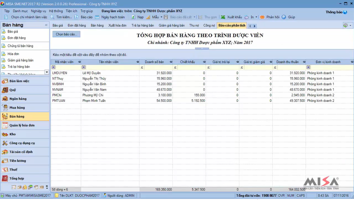Open Hóa đơn sidebar link
The height and width of the screenshot is (200, 354).
tap(13, 54)
